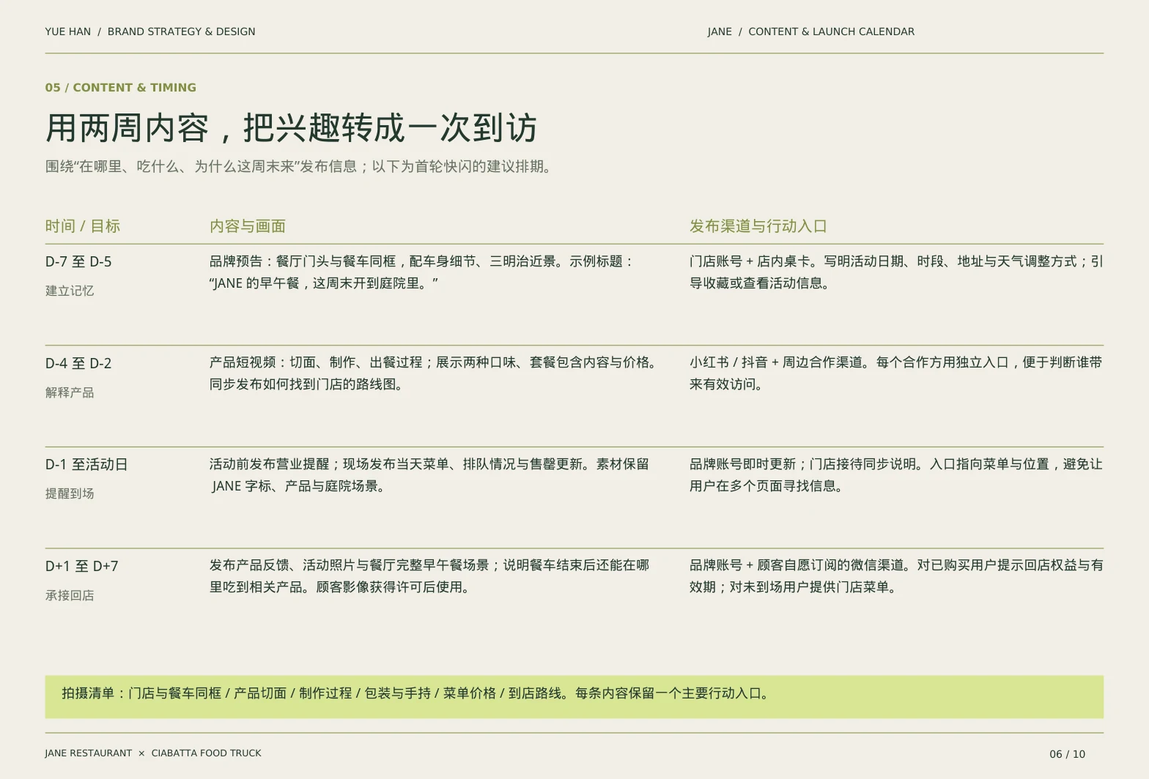The image size is (1149, 779).
Task: Click the green '拍摄清单' highlighted banner
Action: pos(574,697)
